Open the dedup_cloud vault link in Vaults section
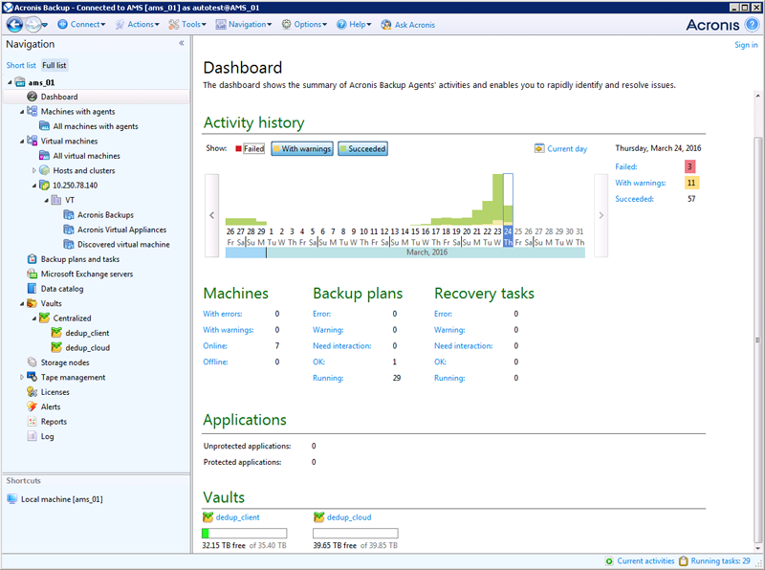 [349, 517]
